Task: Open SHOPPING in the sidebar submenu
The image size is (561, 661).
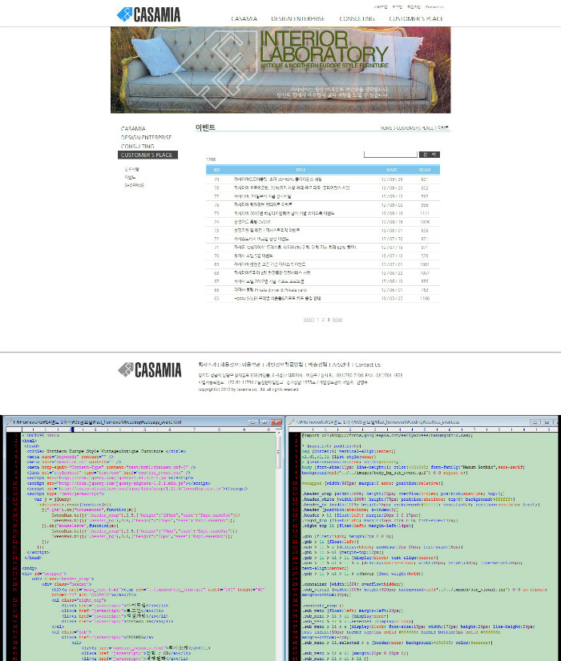Action: 134,184
